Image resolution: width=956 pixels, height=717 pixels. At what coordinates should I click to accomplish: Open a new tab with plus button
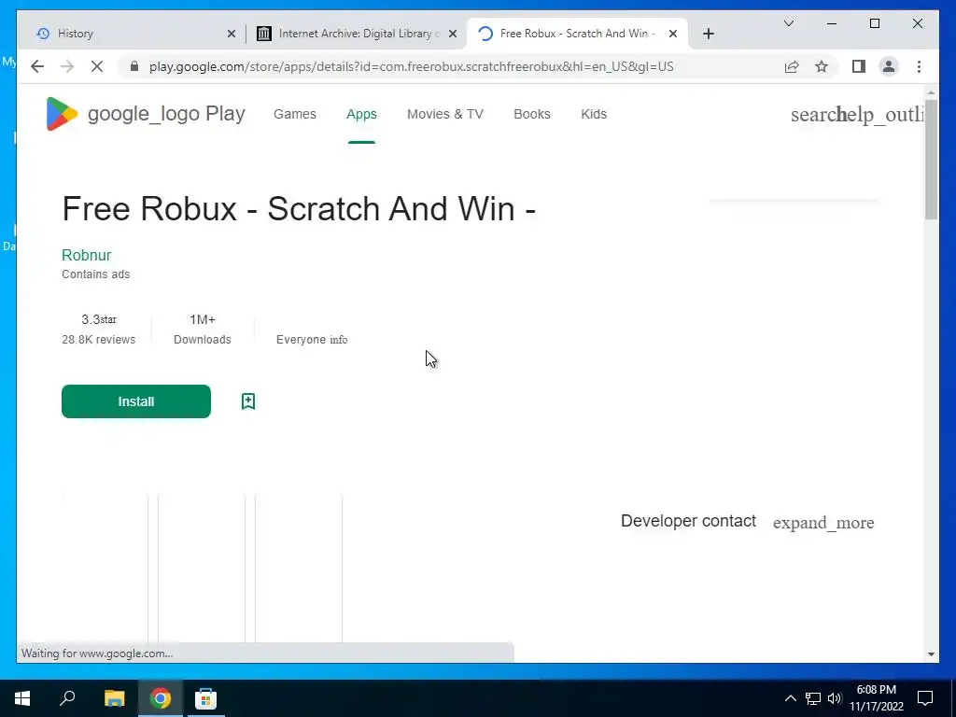(708, 34)
